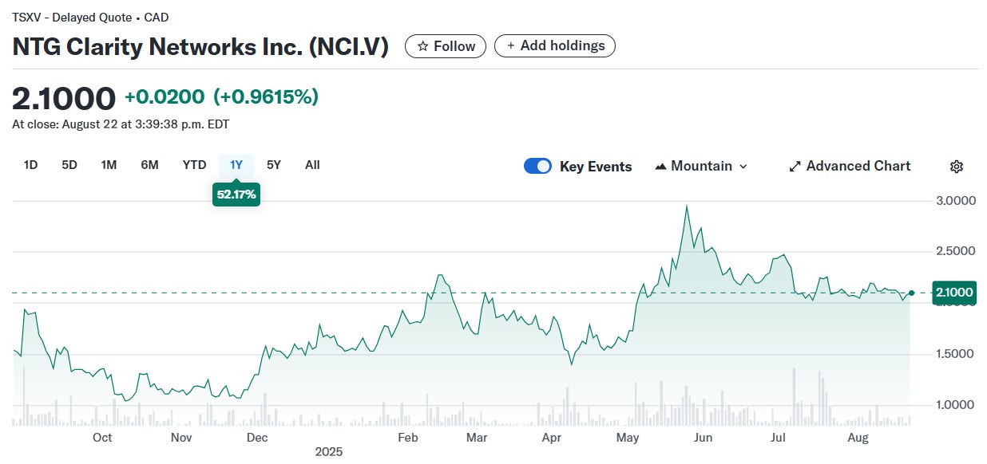
Task: Click the green 2.1000 price label on chart axis
Action: [954, 293]
